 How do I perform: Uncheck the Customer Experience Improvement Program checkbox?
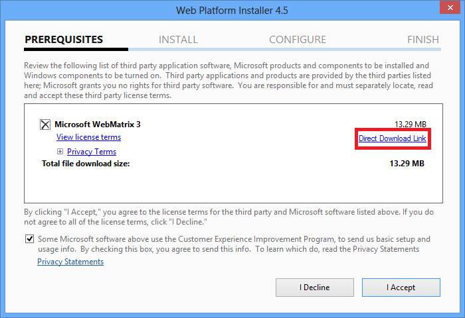[30, 239]
